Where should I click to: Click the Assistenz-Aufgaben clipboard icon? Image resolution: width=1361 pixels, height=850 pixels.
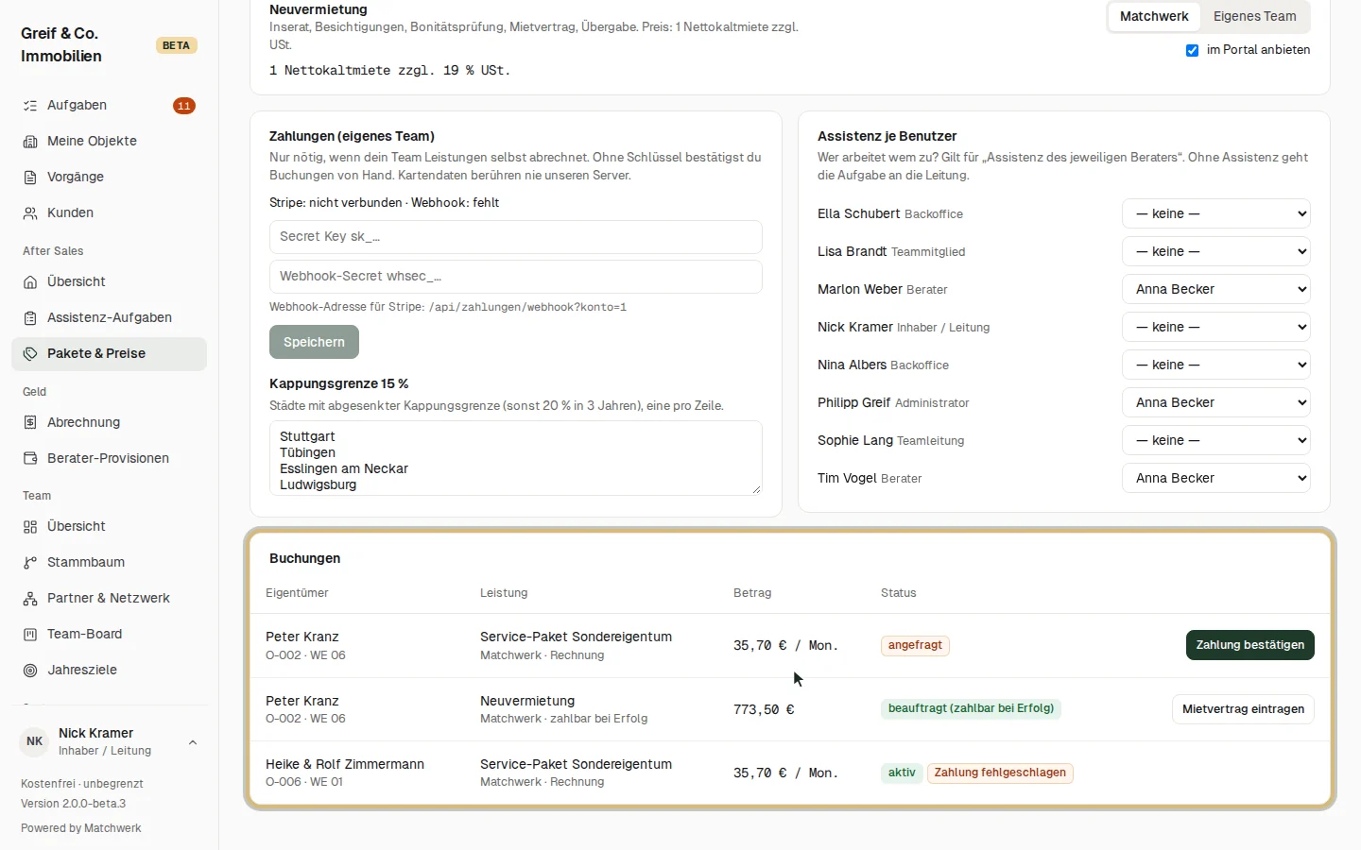30,318
